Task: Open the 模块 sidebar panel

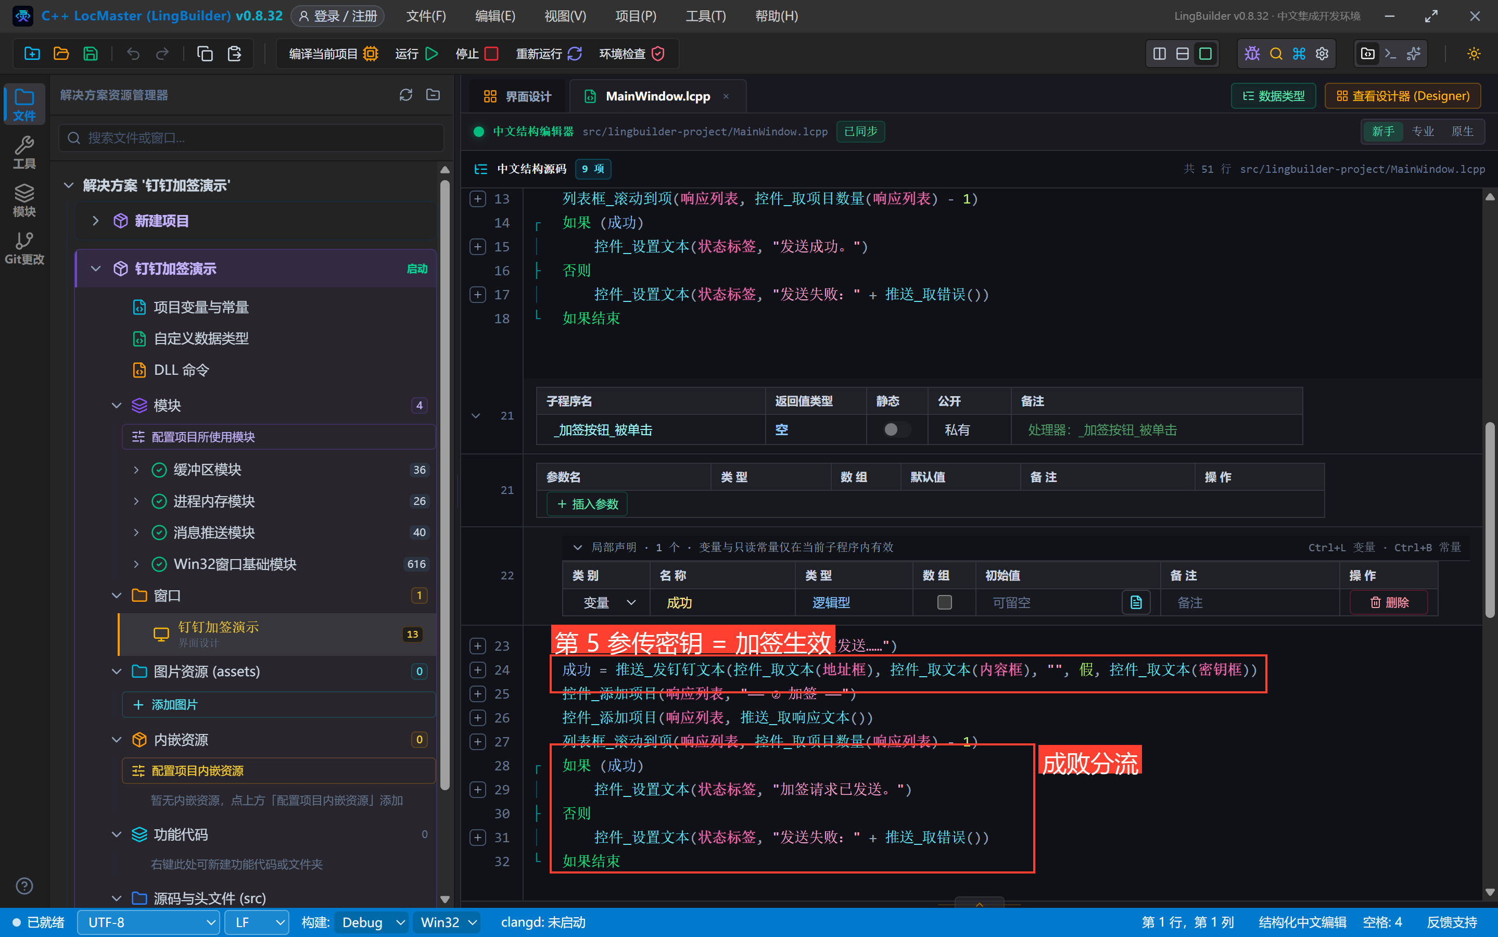Action: pyautogui.click(x=24, y=200)
